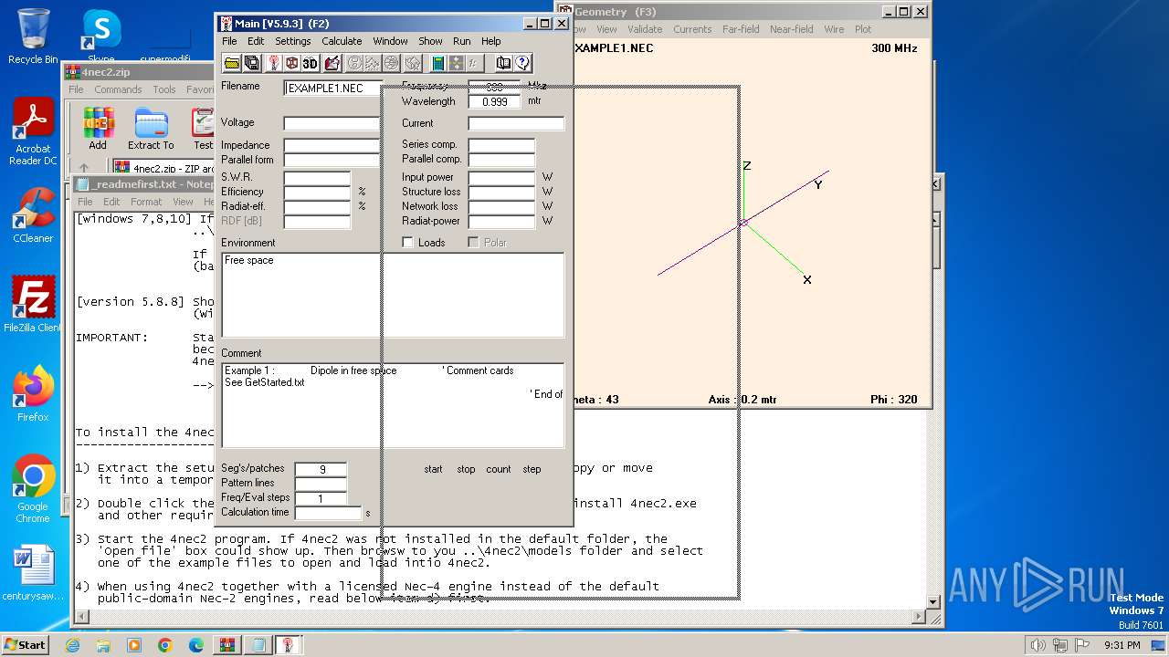Click the S.W.R. field
Image resolution: width=1169 pixels, height=657 pixels.
coord(317,177)
